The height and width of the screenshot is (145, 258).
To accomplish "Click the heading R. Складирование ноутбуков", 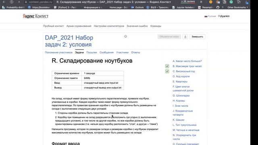I will [92, 61].
